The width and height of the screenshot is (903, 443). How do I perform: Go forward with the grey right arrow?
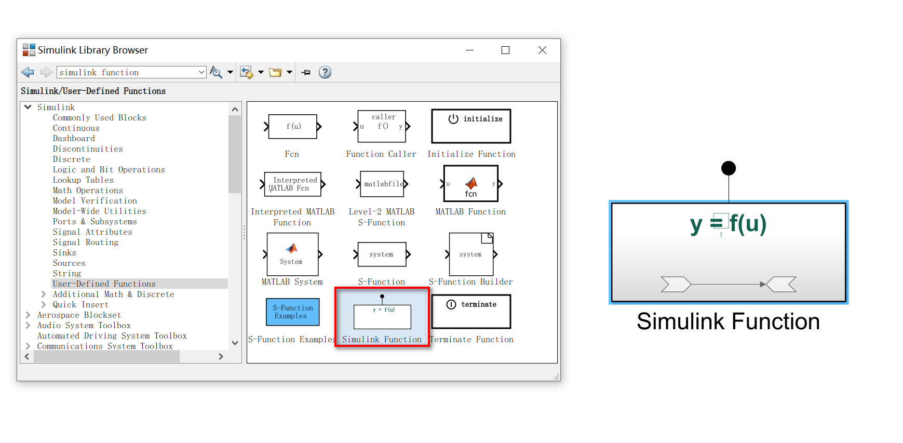pyautogui.click(x=46, y=72)
